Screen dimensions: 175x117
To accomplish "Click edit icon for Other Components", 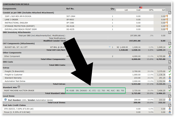I will 170,53.
